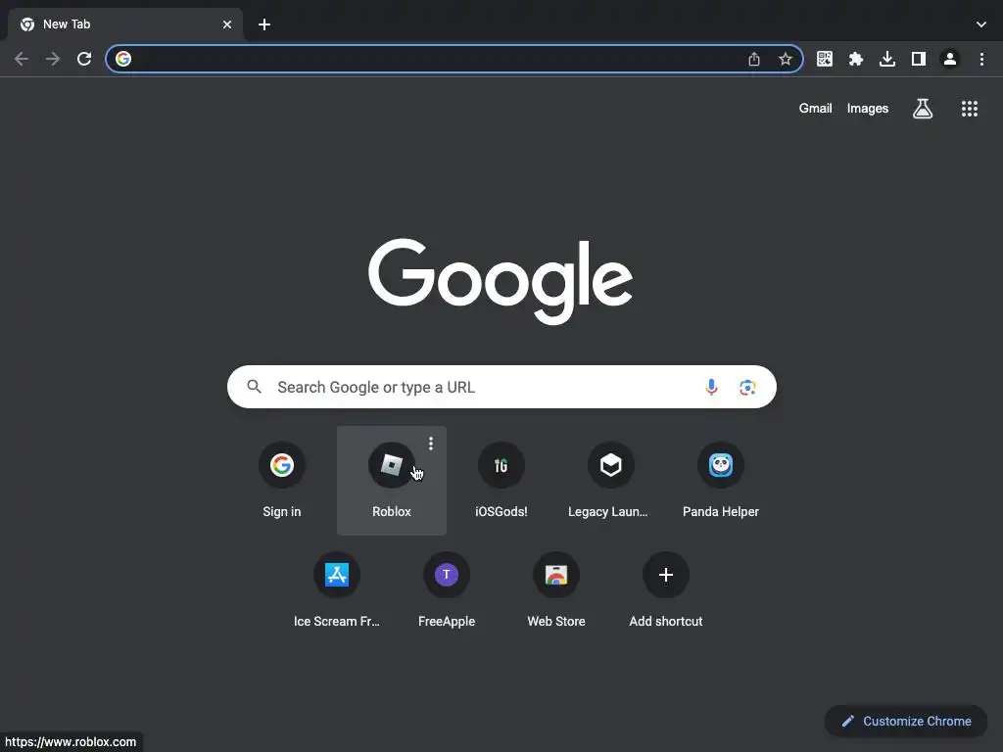This screenshot has height=752, width=1003.
Task: Open the Google apps grid
Action: pos(970,109)
